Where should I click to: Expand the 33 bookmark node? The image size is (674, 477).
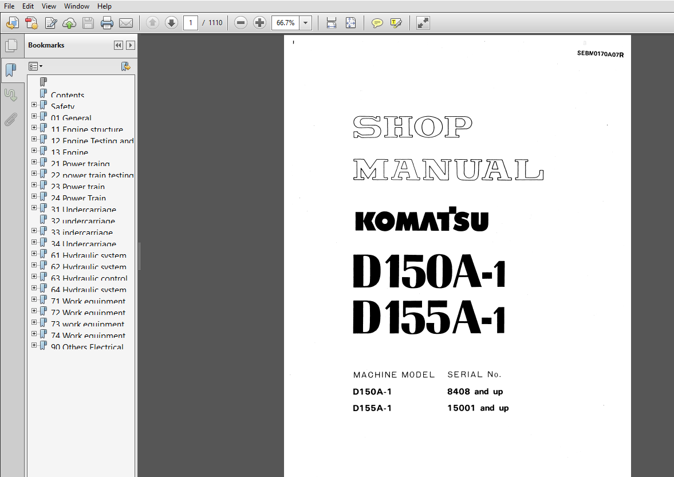pos(34,231)
